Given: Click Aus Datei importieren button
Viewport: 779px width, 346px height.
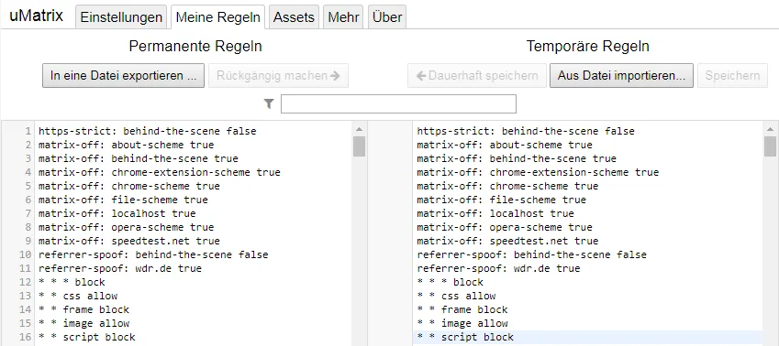Looking at the screenshot, I should (621, 76).
